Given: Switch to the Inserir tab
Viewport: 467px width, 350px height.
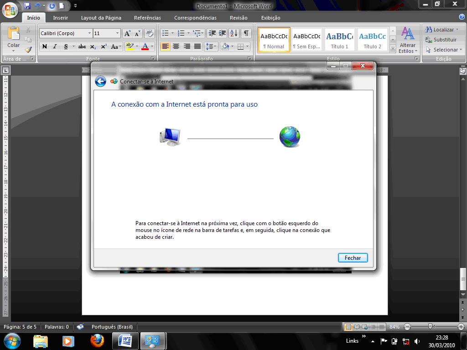Looking at the screenshot, I should pyautogui.click(x=61, y=18).
